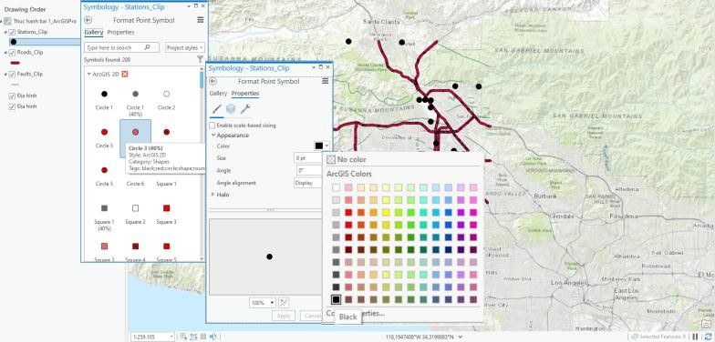The height and width of the screenshot is (342, 715).
Task: Click the filter funnel icon beside Symbols found
Action: pyautogui.click(x=200, y=60)
